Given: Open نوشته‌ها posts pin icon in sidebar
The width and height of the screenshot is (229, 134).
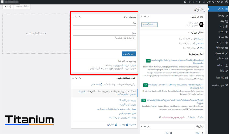Looking at the screenshot, I should tap(227, 16).
